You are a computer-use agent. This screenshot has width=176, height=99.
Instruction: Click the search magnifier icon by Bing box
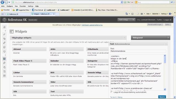[172, 2]
